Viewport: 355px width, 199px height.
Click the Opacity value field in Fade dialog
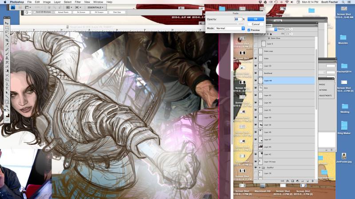(238, 19)
